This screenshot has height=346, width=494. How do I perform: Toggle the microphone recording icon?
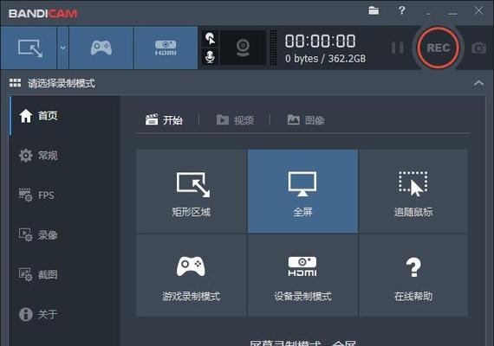pos(210,57)
